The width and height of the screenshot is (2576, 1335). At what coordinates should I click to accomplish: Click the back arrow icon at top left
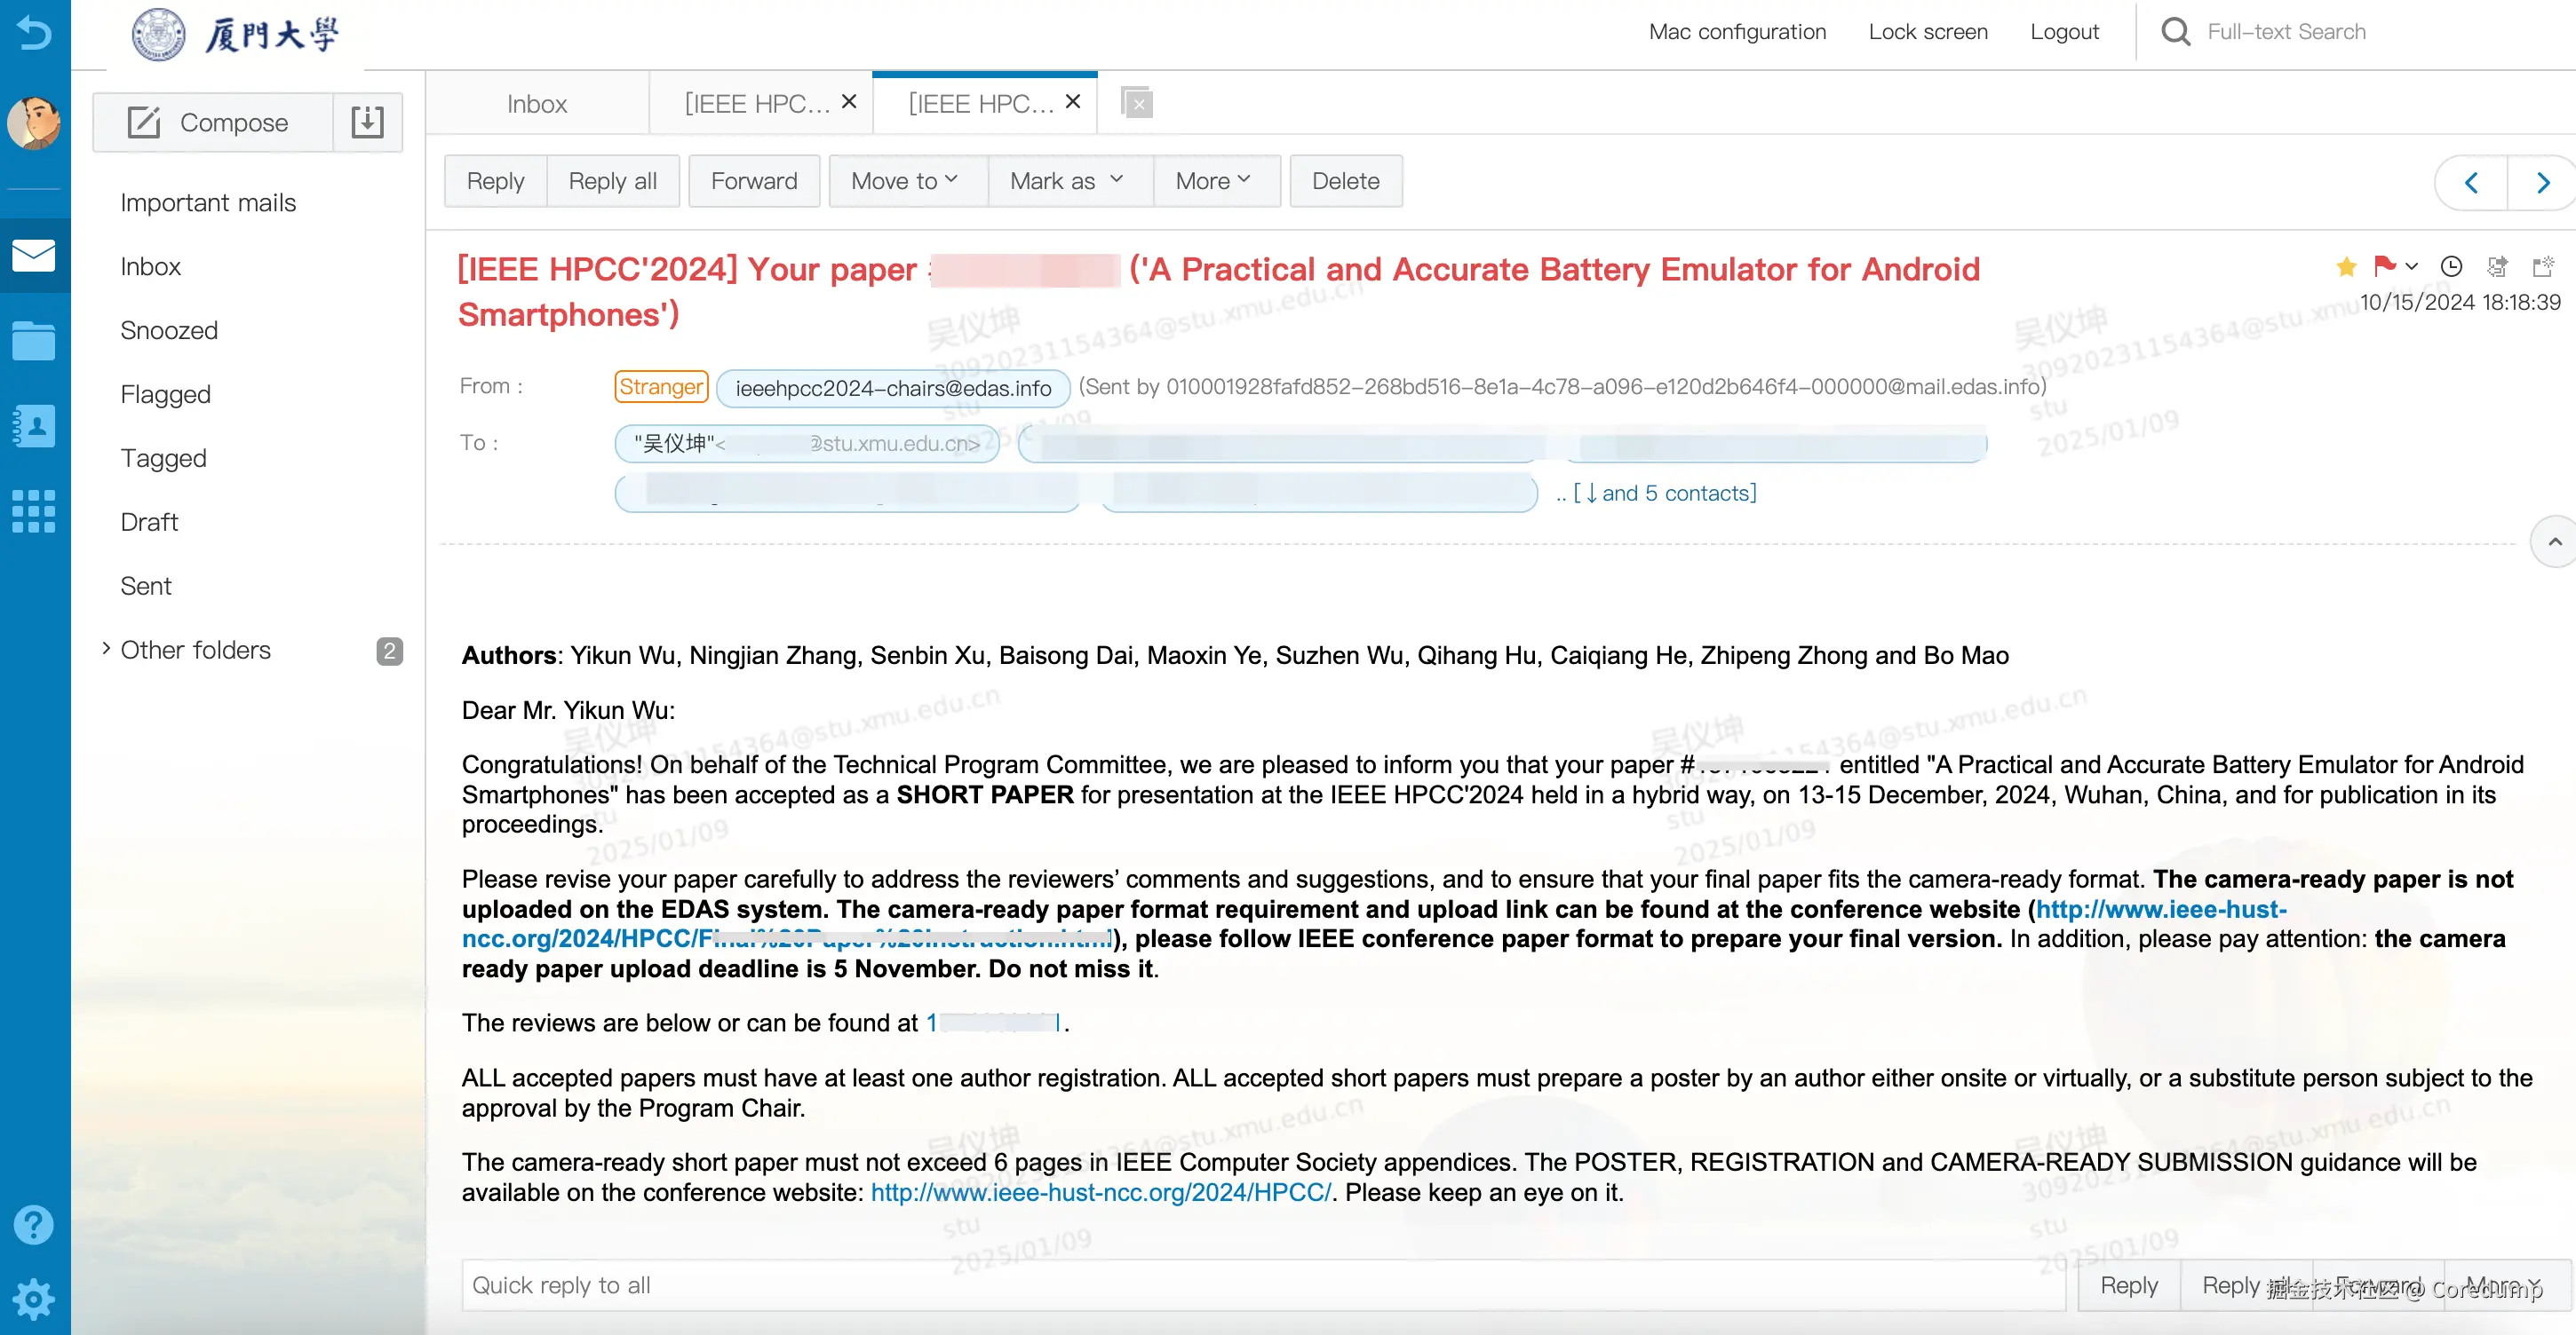click(x=34, y=32)
